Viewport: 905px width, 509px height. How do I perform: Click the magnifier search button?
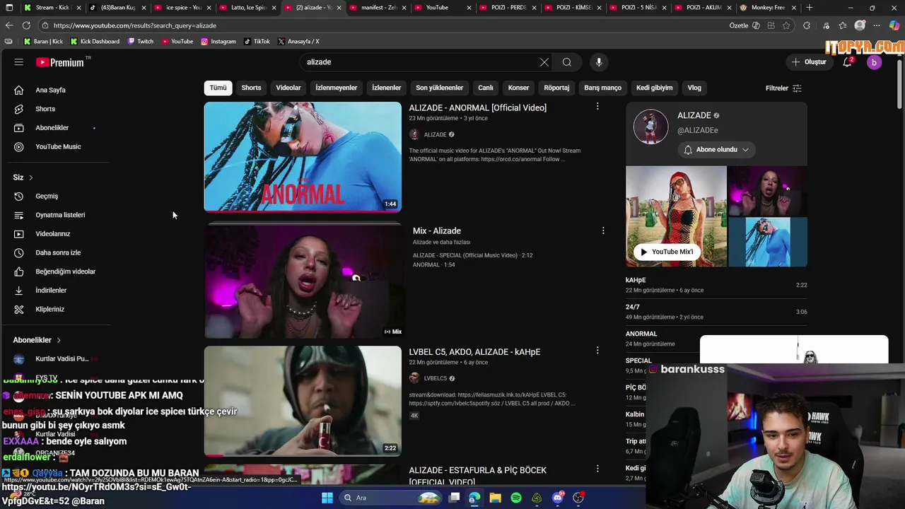(567, 62)
